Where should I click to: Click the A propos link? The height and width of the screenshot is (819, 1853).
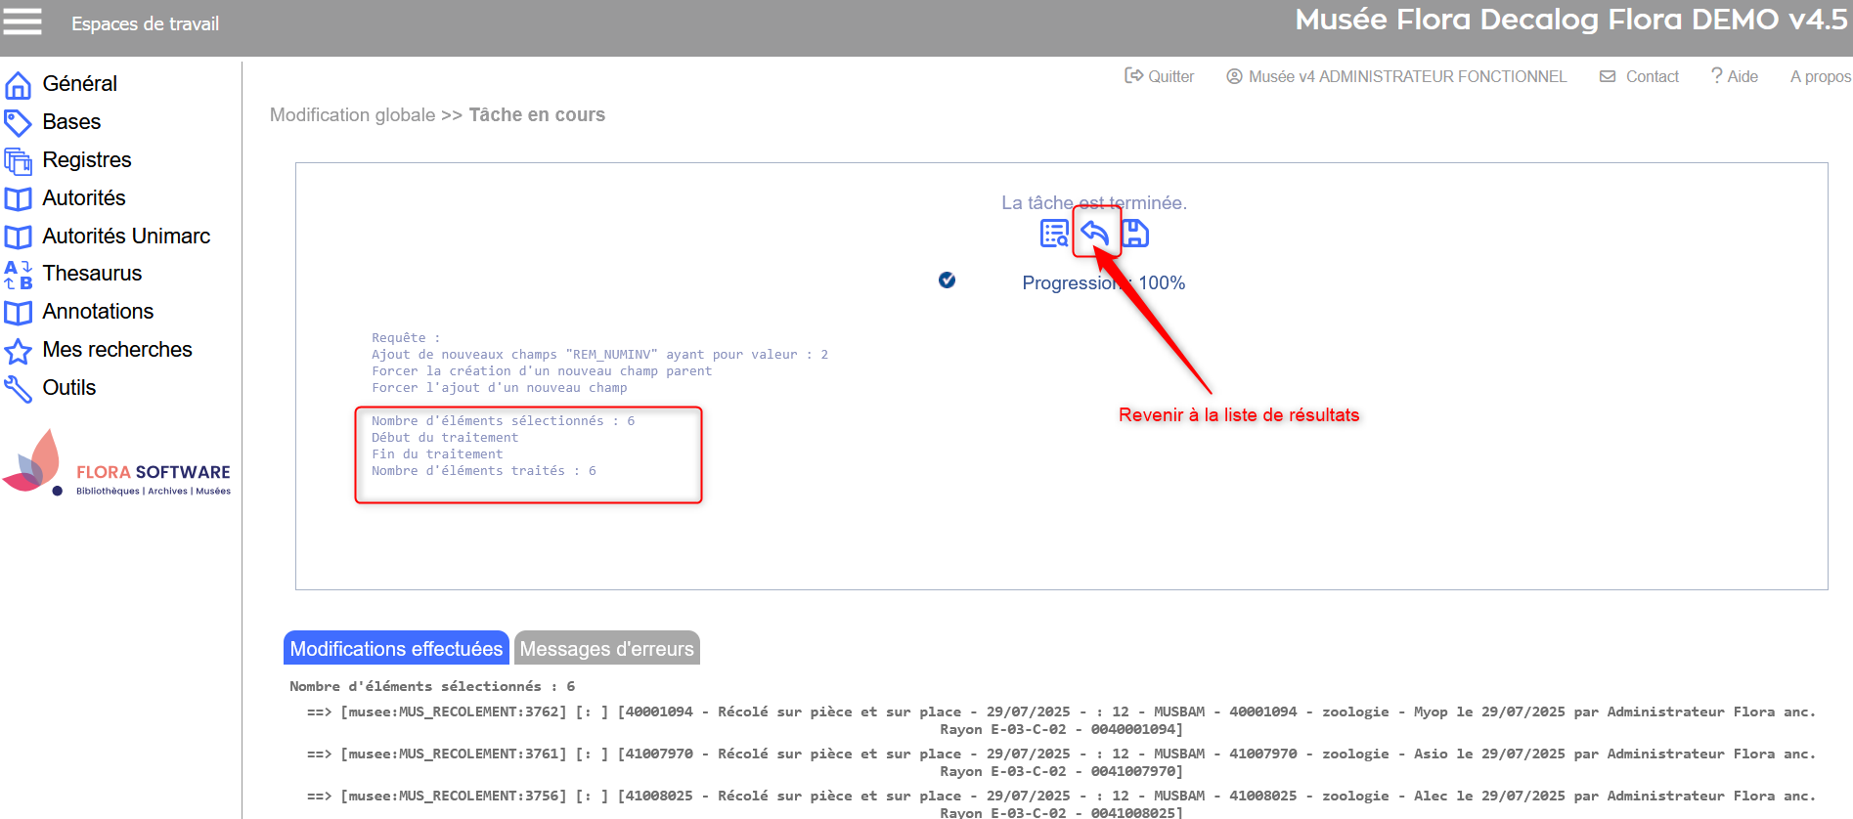point(1820,76)
